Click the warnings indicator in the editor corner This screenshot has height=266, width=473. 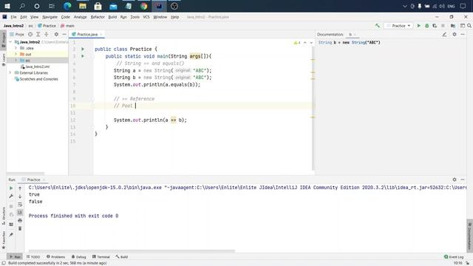point(297,43)
